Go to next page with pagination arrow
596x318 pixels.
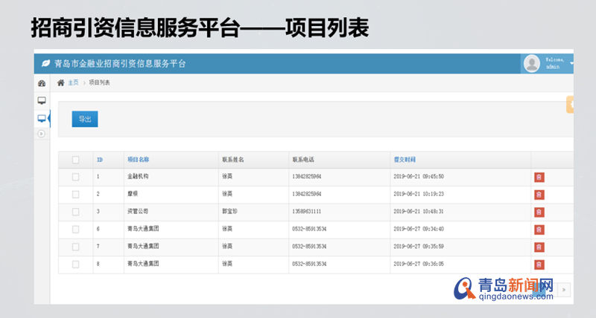click(x=565, y=289)
